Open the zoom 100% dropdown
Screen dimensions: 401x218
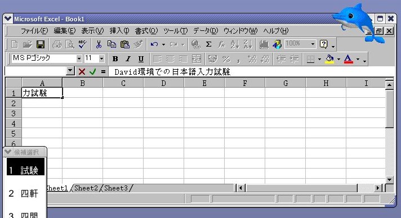point(313,44)
